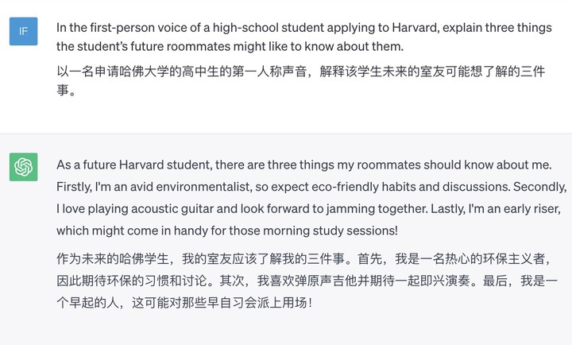Click "作为未来的哈佛学生" in the Chinese reply

(x=113, y=259)
